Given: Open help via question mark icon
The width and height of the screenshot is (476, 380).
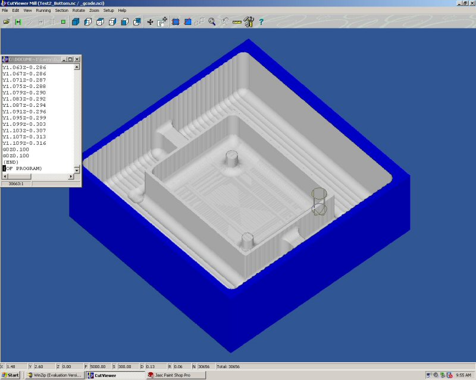Looking at the screenshot, I should click(x=261, y=22).
